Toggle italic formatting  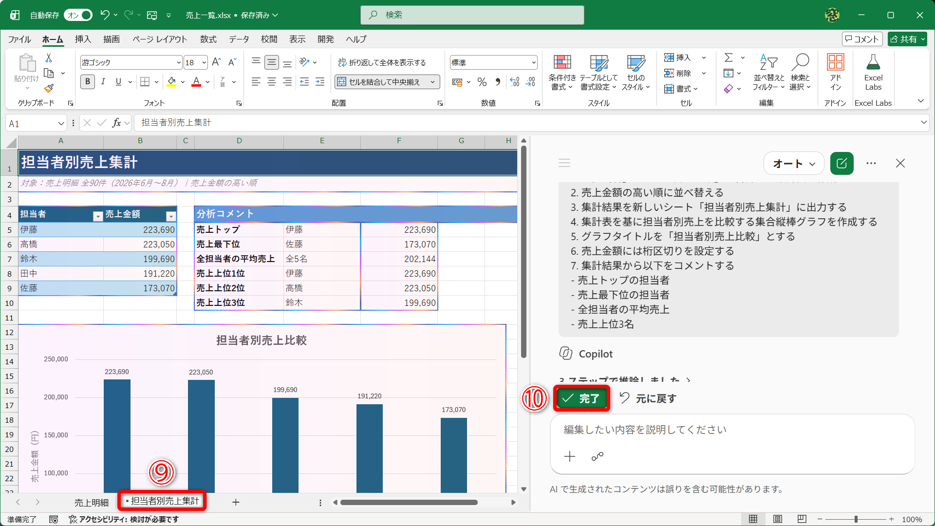pyautogui.click(x=103, y=82)
